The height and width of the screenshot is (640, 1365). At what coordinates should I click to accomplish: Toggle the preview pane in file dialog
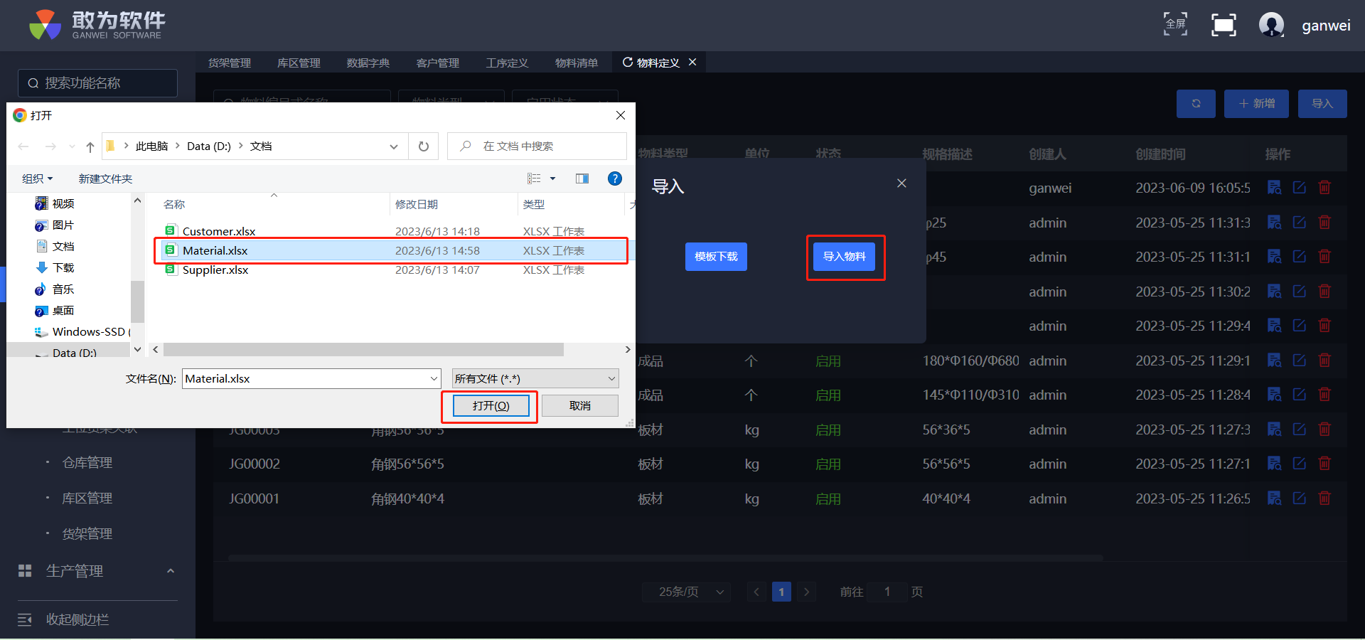point(582,178)
